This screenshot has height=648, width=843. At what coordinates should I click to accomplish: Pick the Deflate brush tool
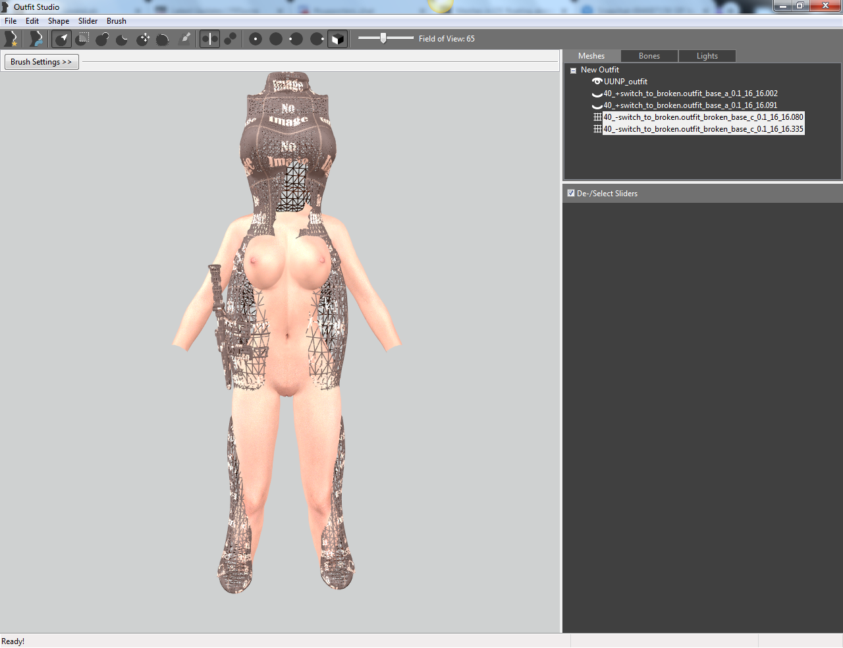coord(122,39)
